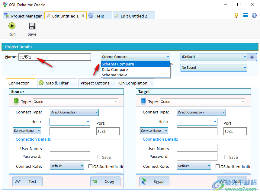Open the Source Service Name dropdown

(27, 131)
